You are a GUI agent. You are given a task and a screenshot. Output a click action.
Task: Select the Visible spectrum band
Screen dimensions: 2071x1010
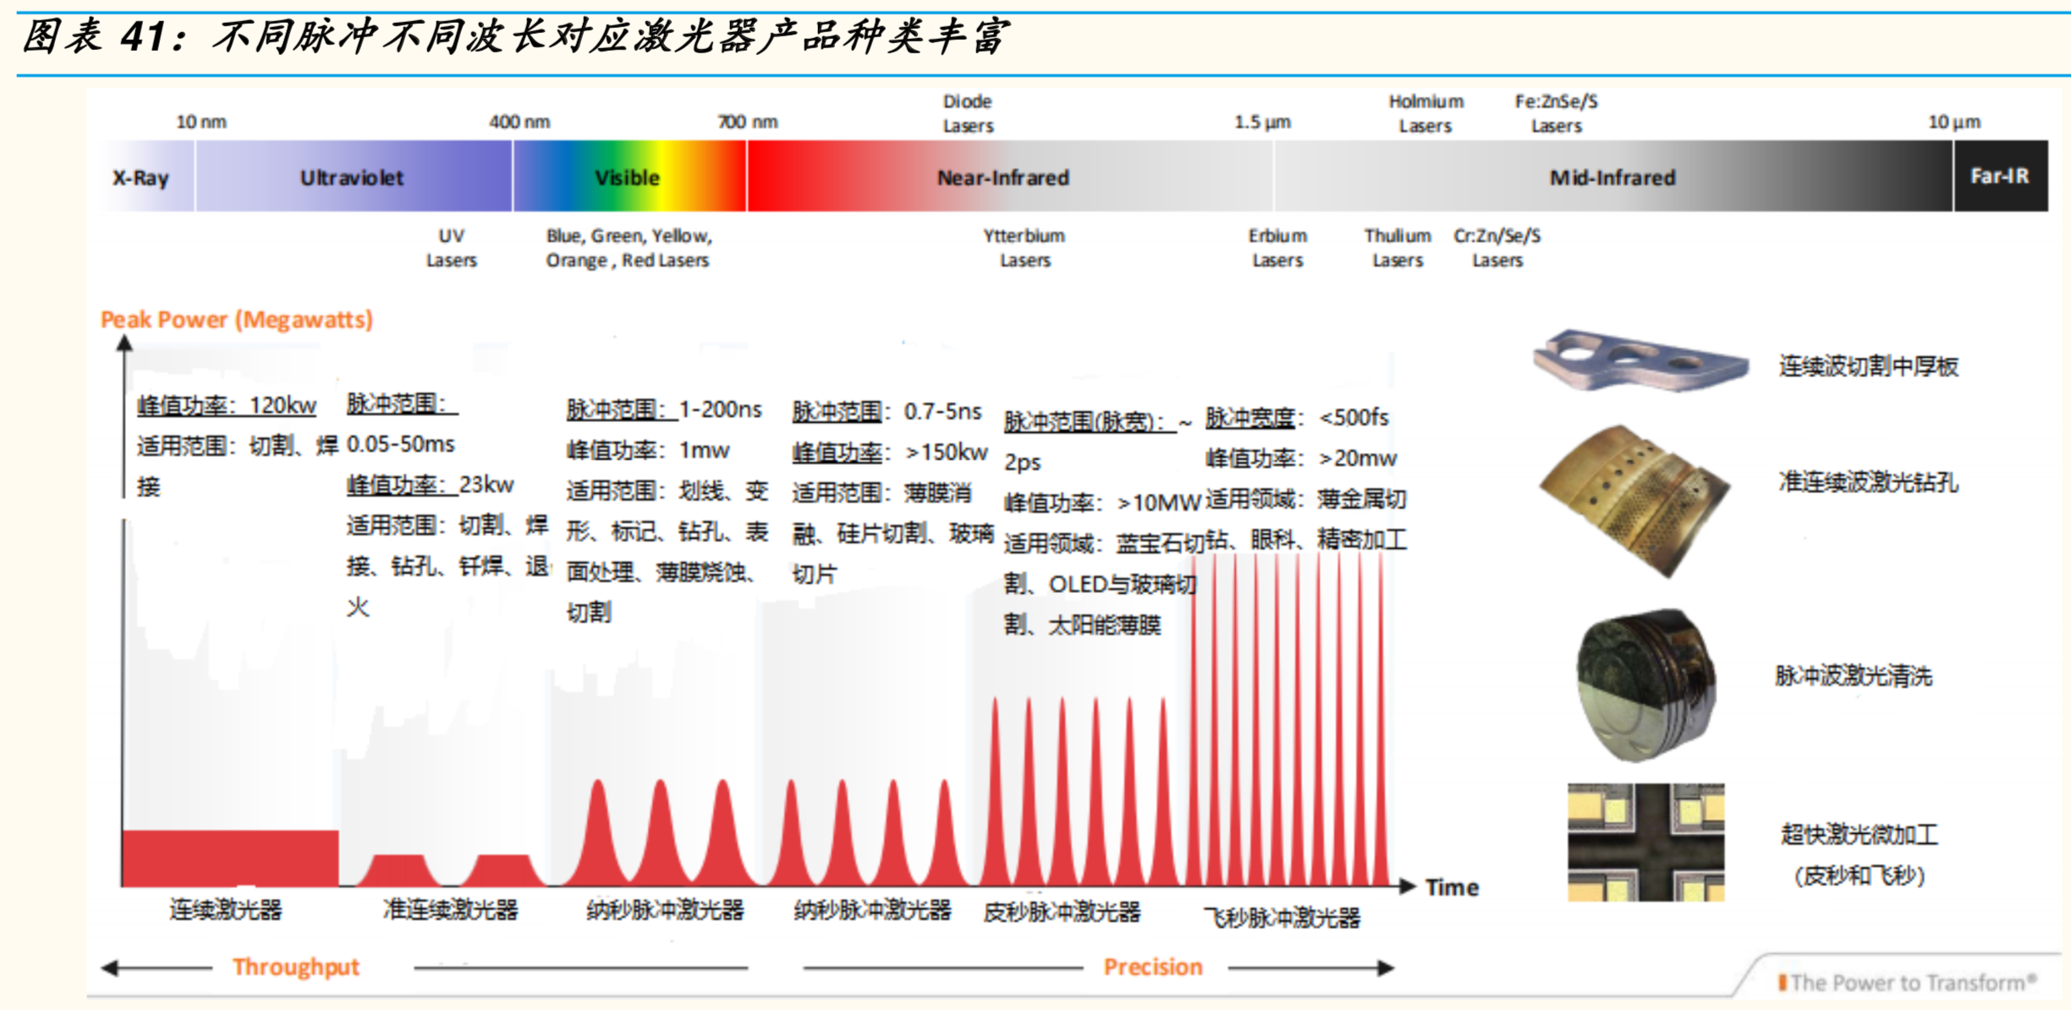click(629, 177)
